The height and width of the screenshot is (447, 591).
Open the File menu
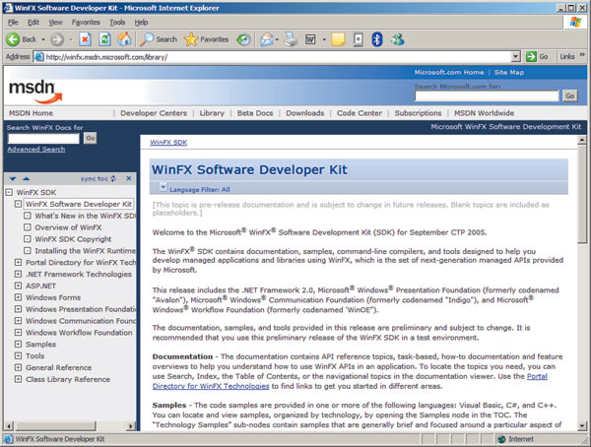[13, 23]
